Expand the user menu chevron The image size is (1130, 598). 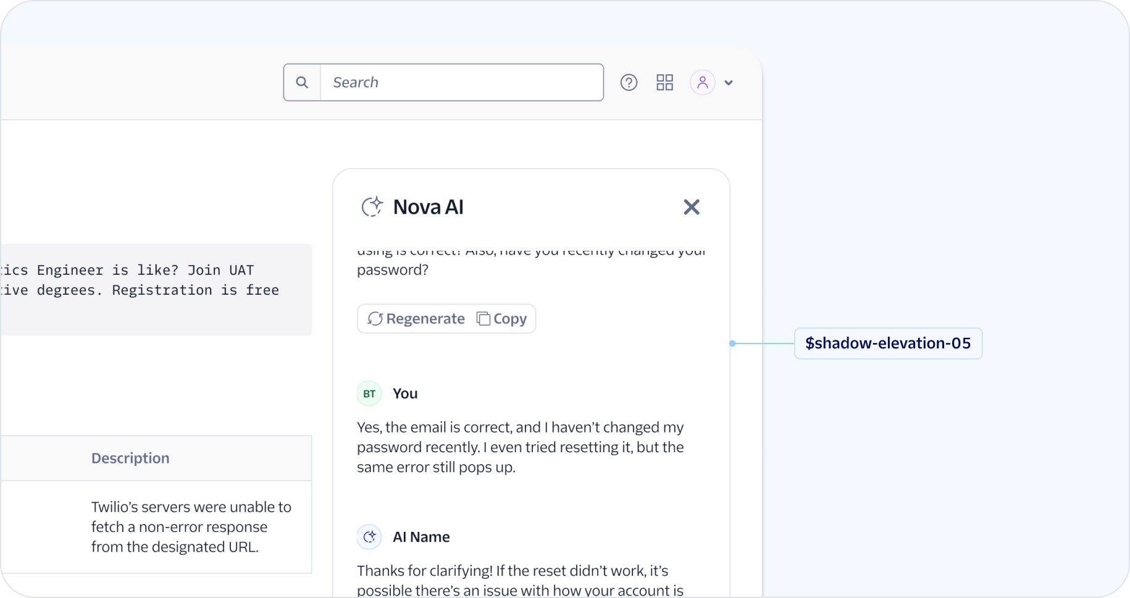point(729,83)
